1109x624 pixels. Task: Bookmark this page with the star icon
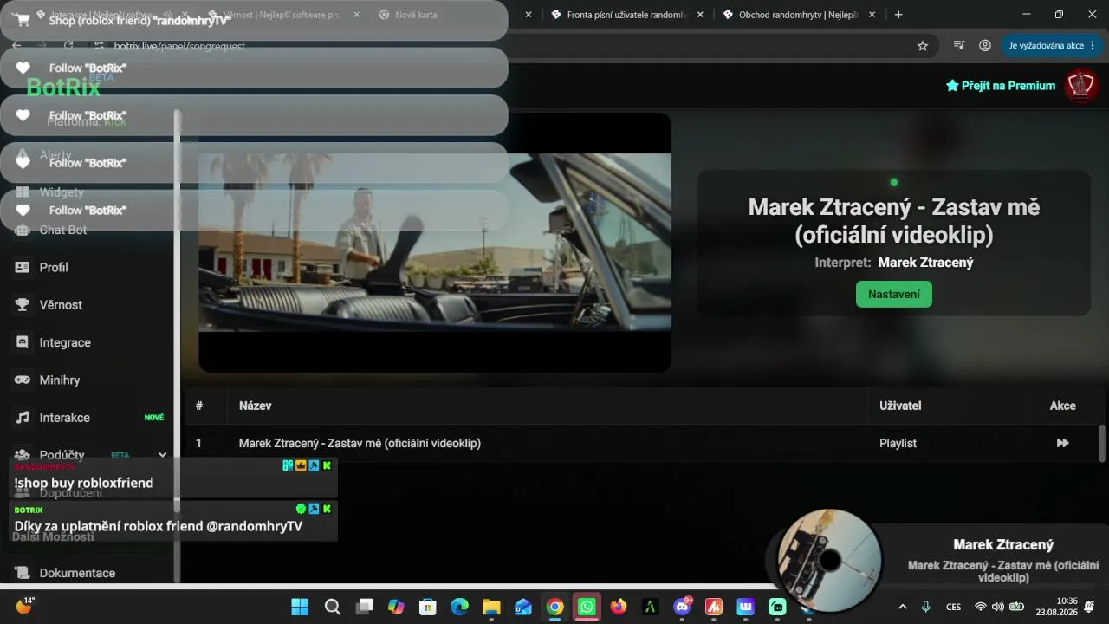click(x=923, y=46)
